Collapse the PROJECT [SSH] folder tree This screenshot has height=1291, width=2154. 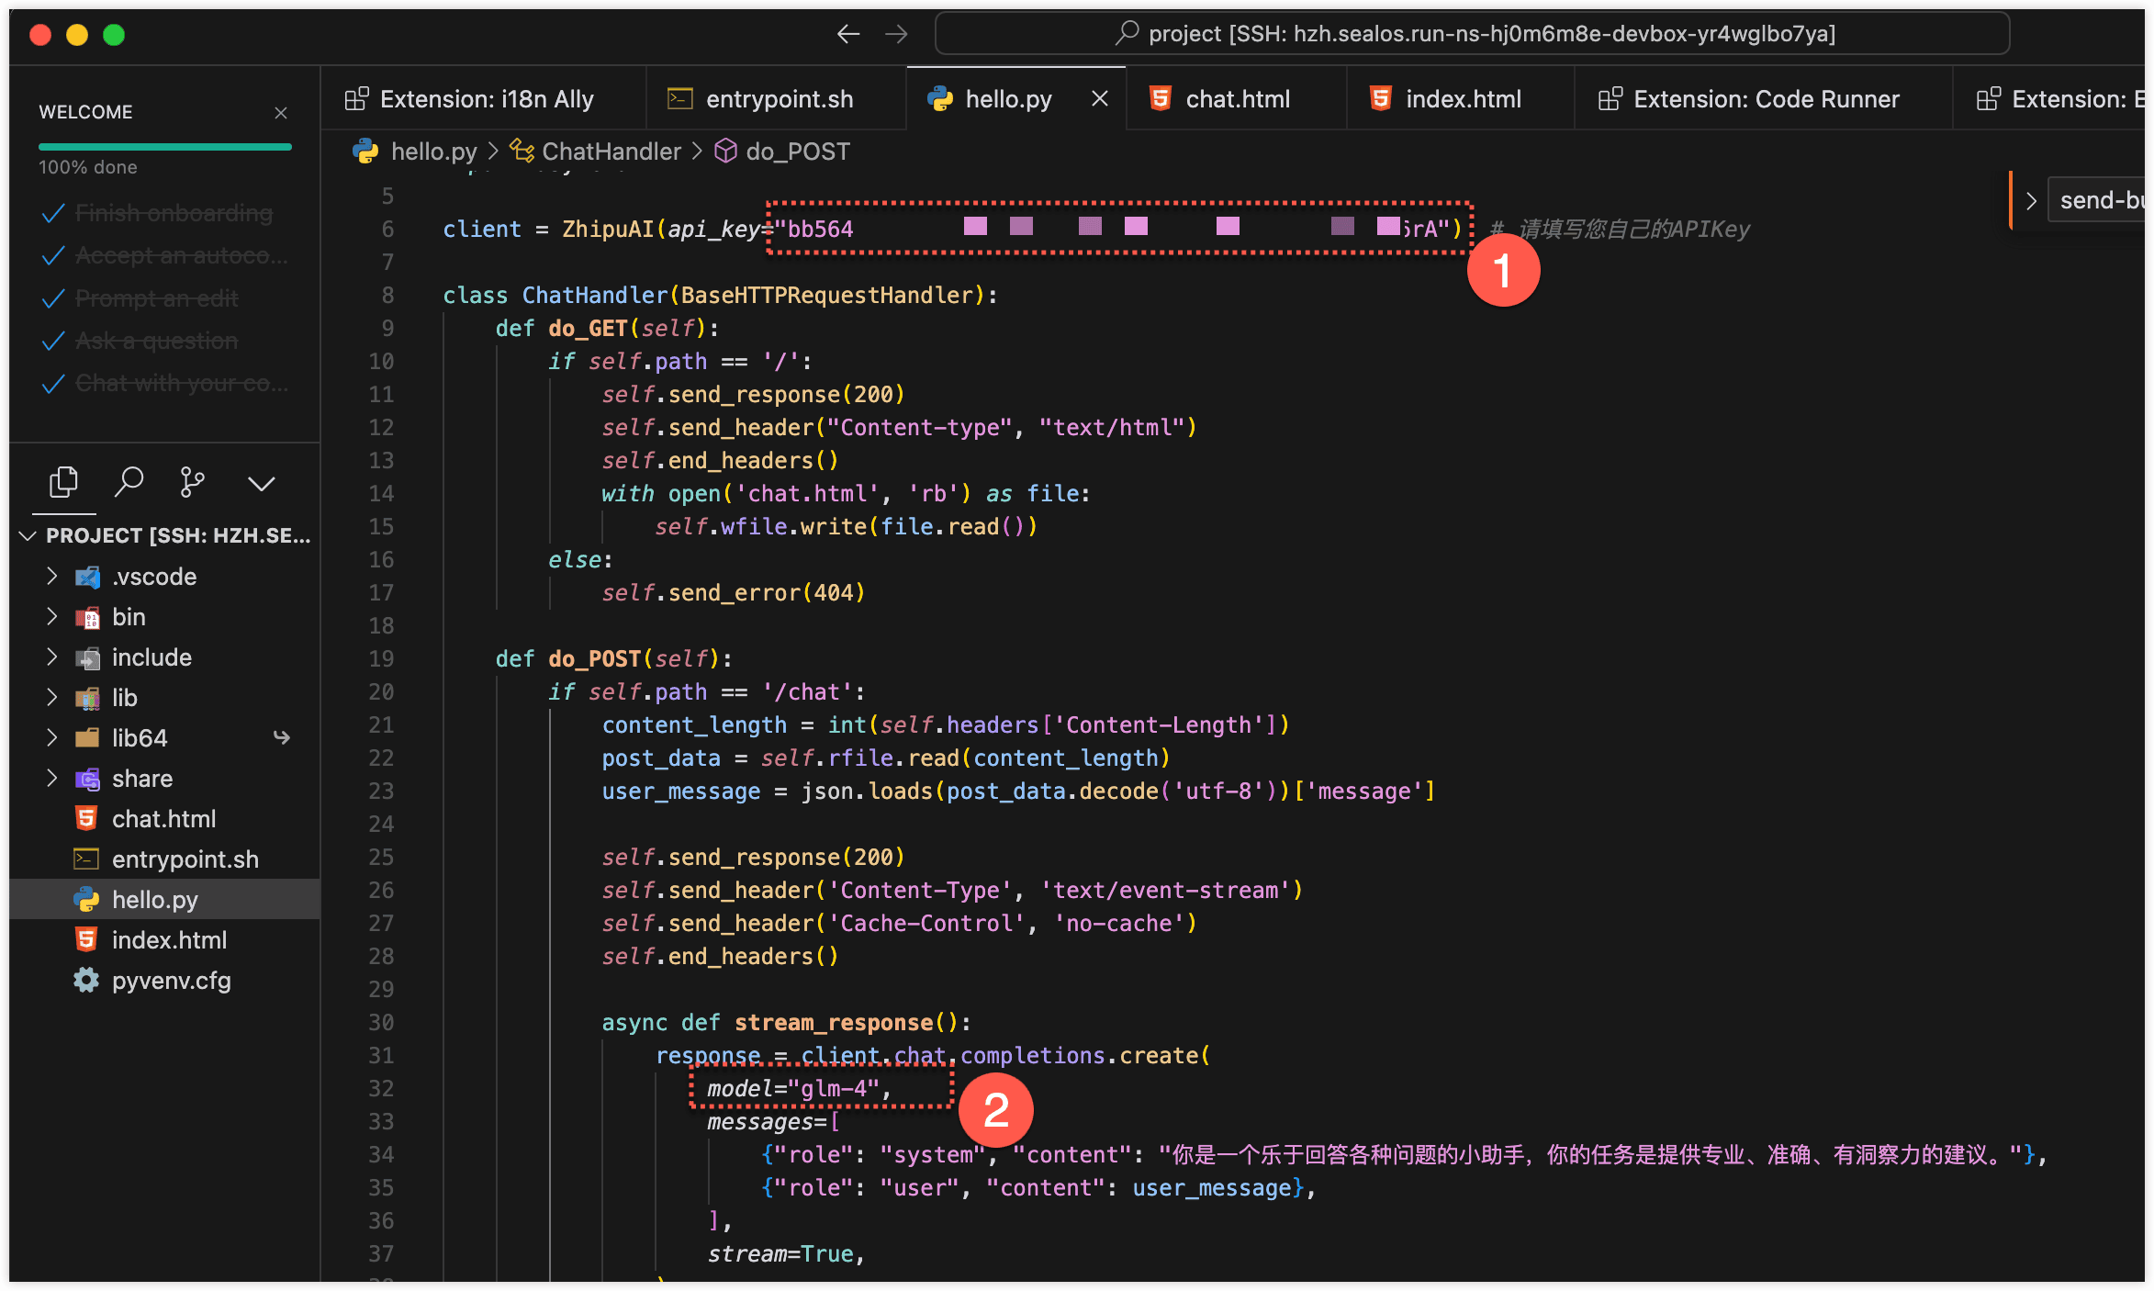click(x=27, y=536)
